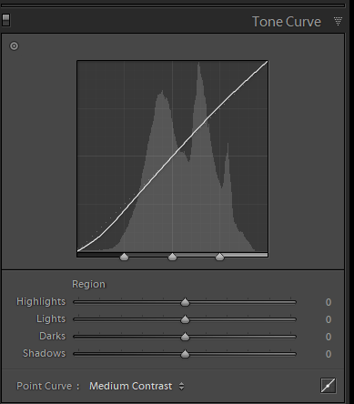Click the Shadows label
354x404 pixels.
44,354
